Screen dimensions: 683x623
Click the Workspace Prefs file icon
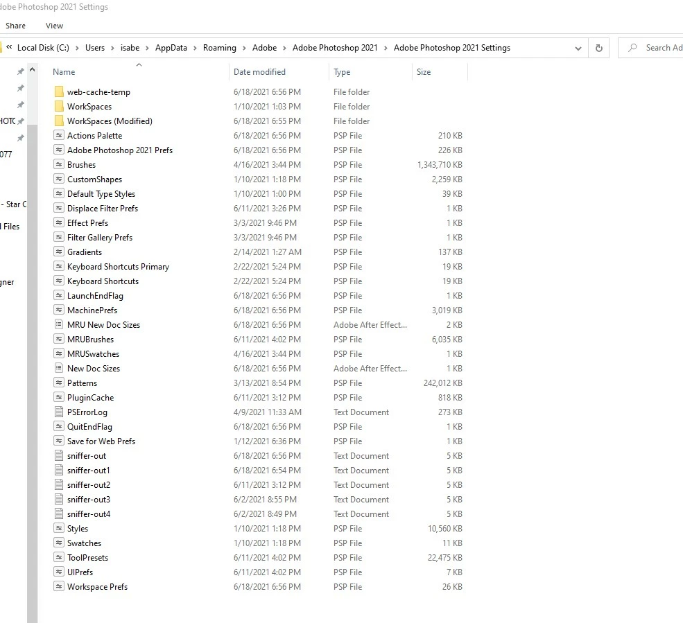tap(59, 586)
